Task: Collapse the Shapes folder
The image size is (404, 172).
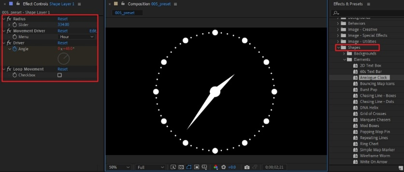Action: pos(339,47)
